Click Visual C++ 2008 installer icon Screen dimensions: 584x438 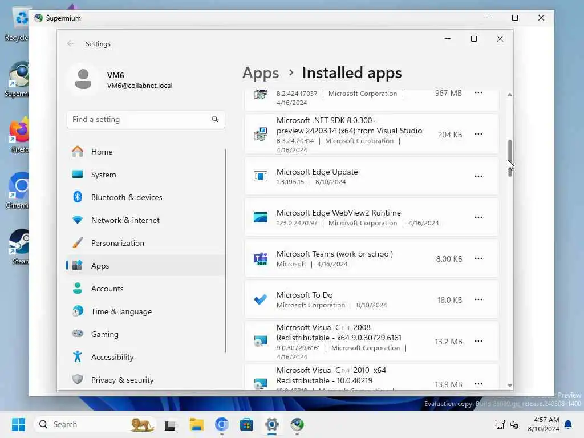[x=261, y=341]
